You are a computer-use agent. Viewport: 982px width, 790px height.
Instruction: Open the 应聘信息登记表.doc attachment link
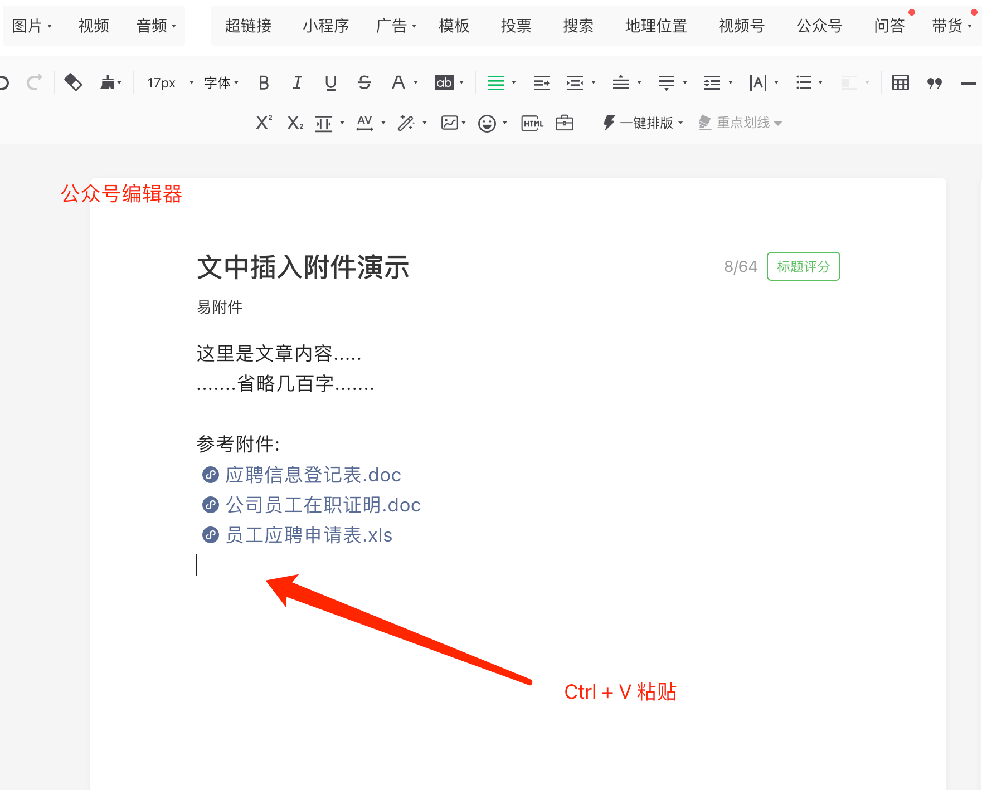click(x=313, y=475)
